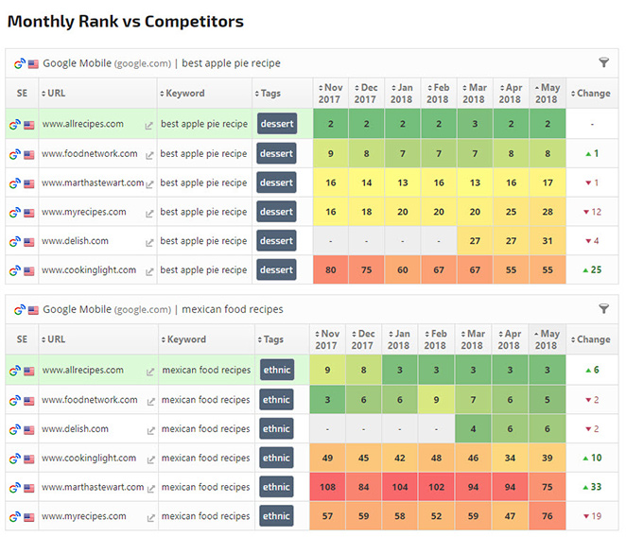Open www.cookinglight.com link in apple pie table
The width and height of the screenshot is (626, 537).
pos(88,270)
